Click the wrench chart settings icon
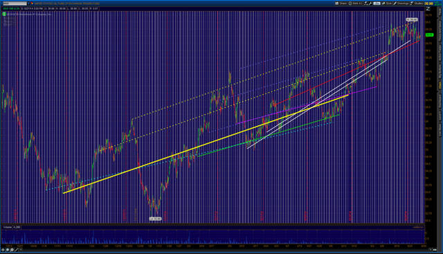This screenshot has height=254, width=443. tap(370, 3)
